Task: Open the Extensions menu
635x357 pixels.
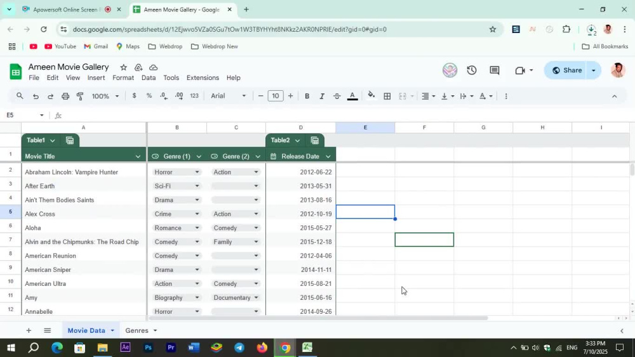Action: (x=203, y=77)
